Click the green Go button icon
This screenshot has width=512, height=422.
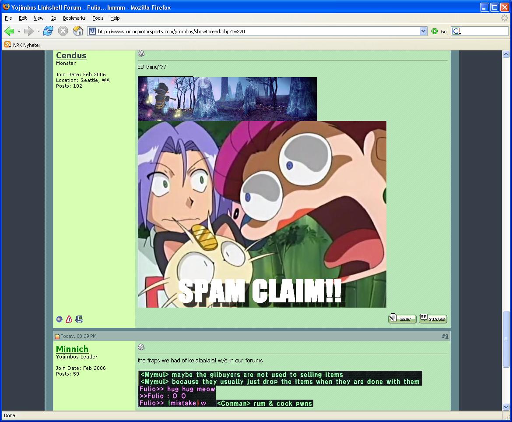tap(435, 31)
